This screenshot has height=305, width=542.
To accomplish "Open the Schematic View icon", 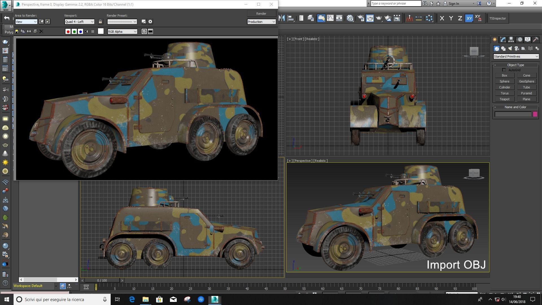I will (x=339, y=18).
